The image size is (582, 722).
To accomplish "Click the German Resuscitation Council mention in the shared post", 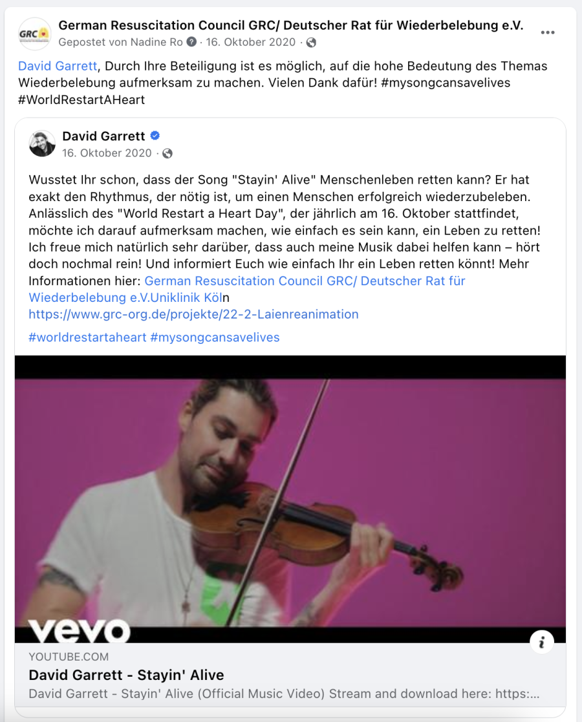I will (247, 289).
